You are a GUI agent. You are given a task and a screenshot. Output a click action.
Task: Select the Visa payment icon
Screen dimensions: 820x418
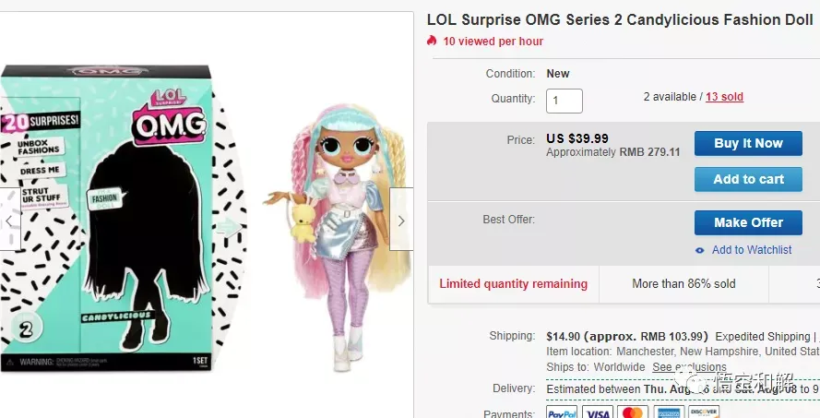597,412
